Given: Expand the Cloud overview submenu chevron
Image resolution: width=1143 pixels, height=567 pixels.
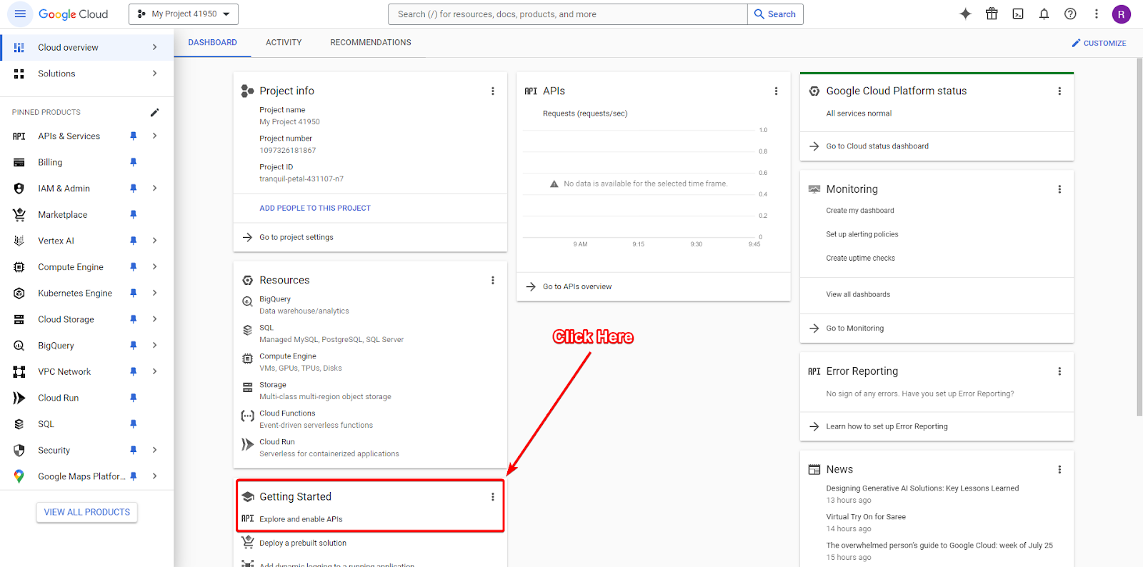Looking at the screenshot, I should point(154,47).
